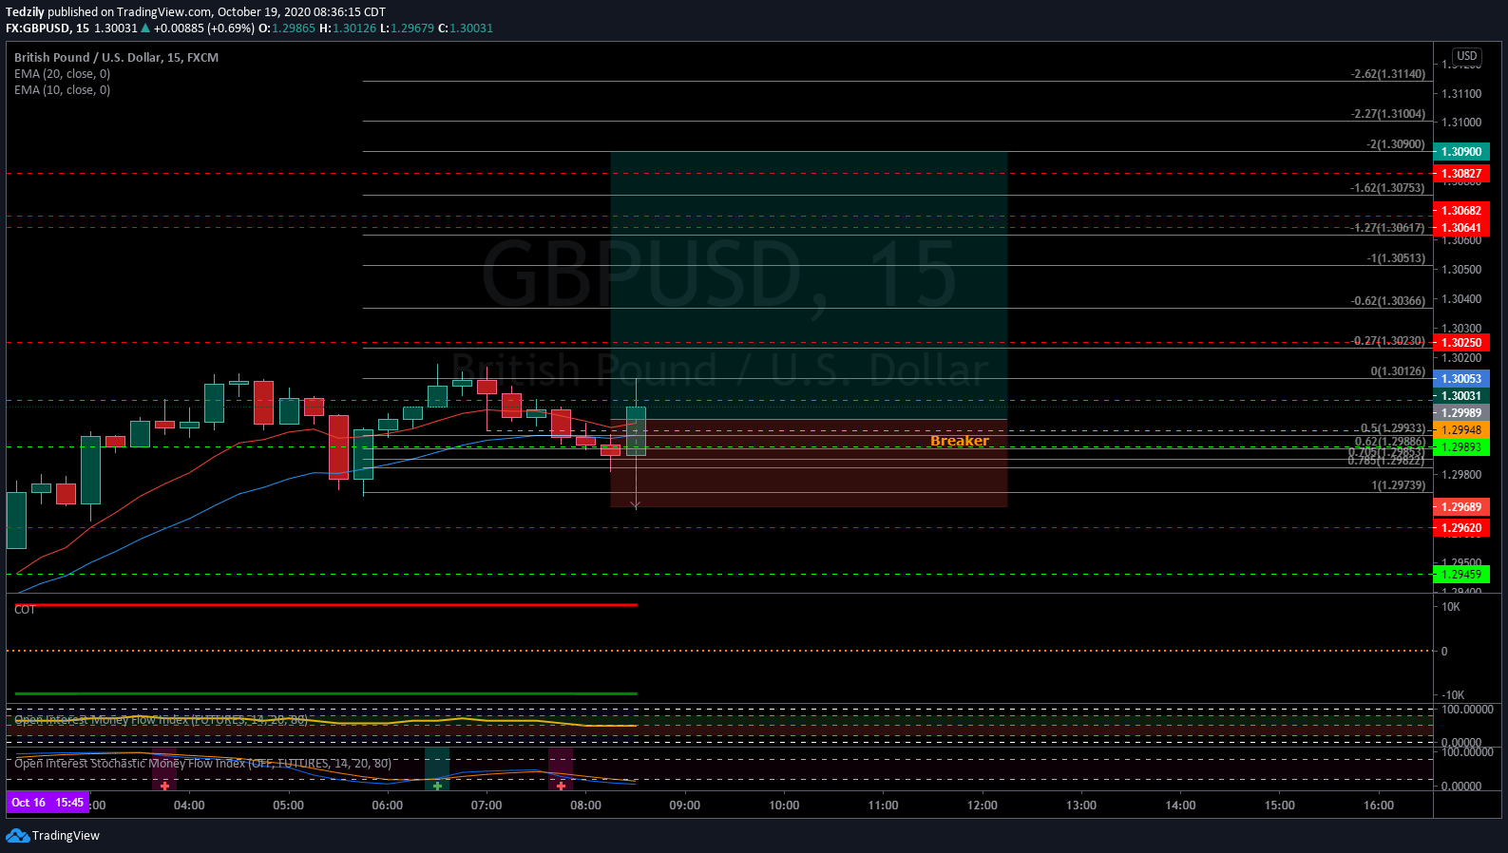1508x853 pixels.
Task: Click the red 1.29689 price tag
Action: point(1461,507)
